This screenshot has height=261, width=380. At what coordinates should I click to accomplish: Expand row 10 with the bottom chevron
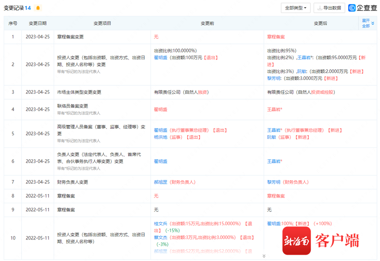[264, 256]
